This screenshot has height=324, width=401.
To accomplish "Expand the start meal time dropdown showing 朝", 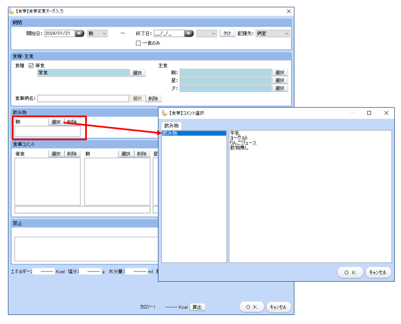I will click(x=97, y=33).
